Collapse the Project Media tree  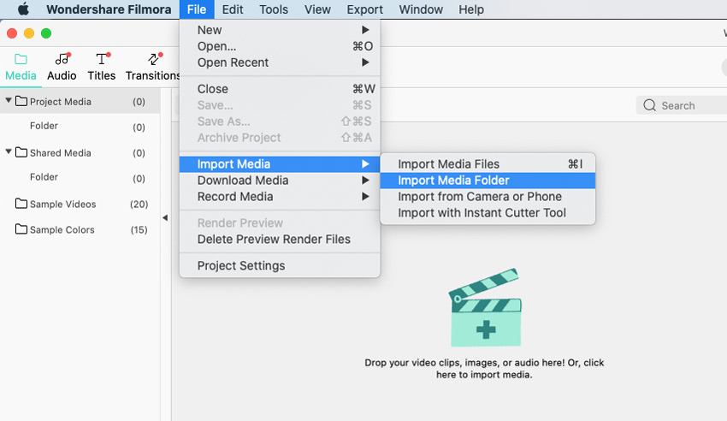click(9, 100)
